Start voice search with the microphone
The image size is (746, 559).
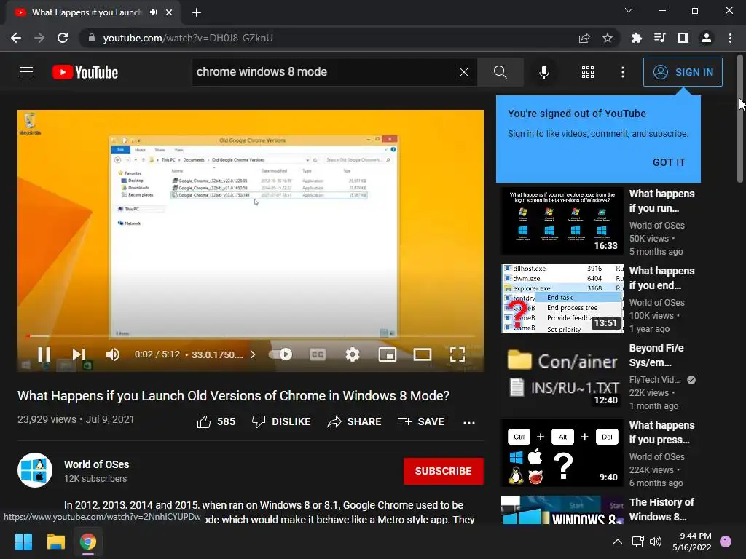click(543, 72)
